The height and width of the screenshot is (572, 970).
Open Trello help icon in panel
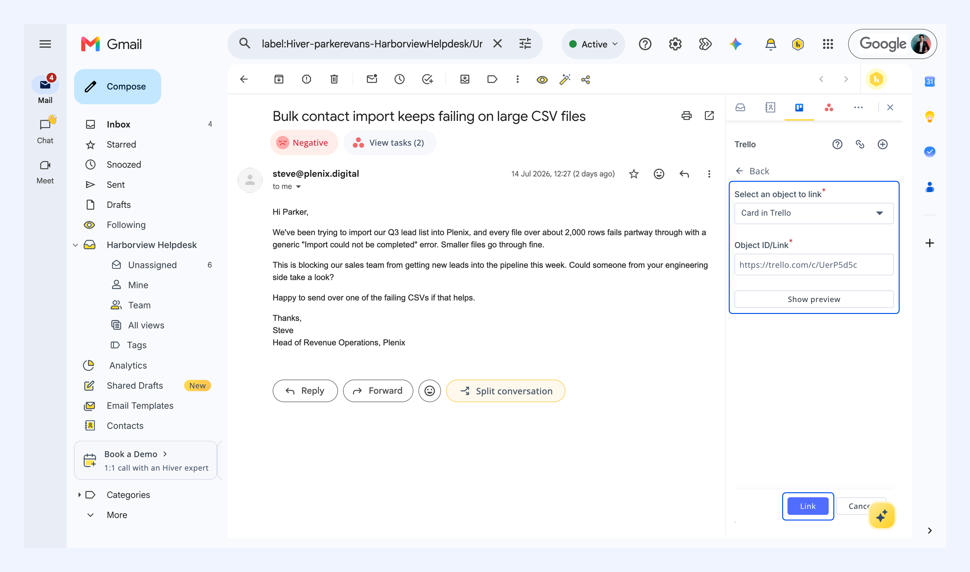[x=837, y=144]
